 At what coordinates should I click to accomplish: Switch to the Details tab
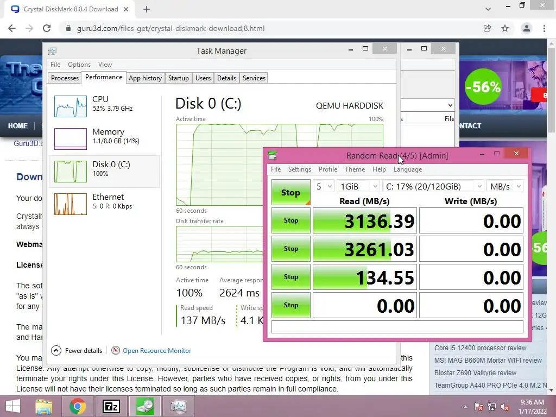tap(226, 78)
